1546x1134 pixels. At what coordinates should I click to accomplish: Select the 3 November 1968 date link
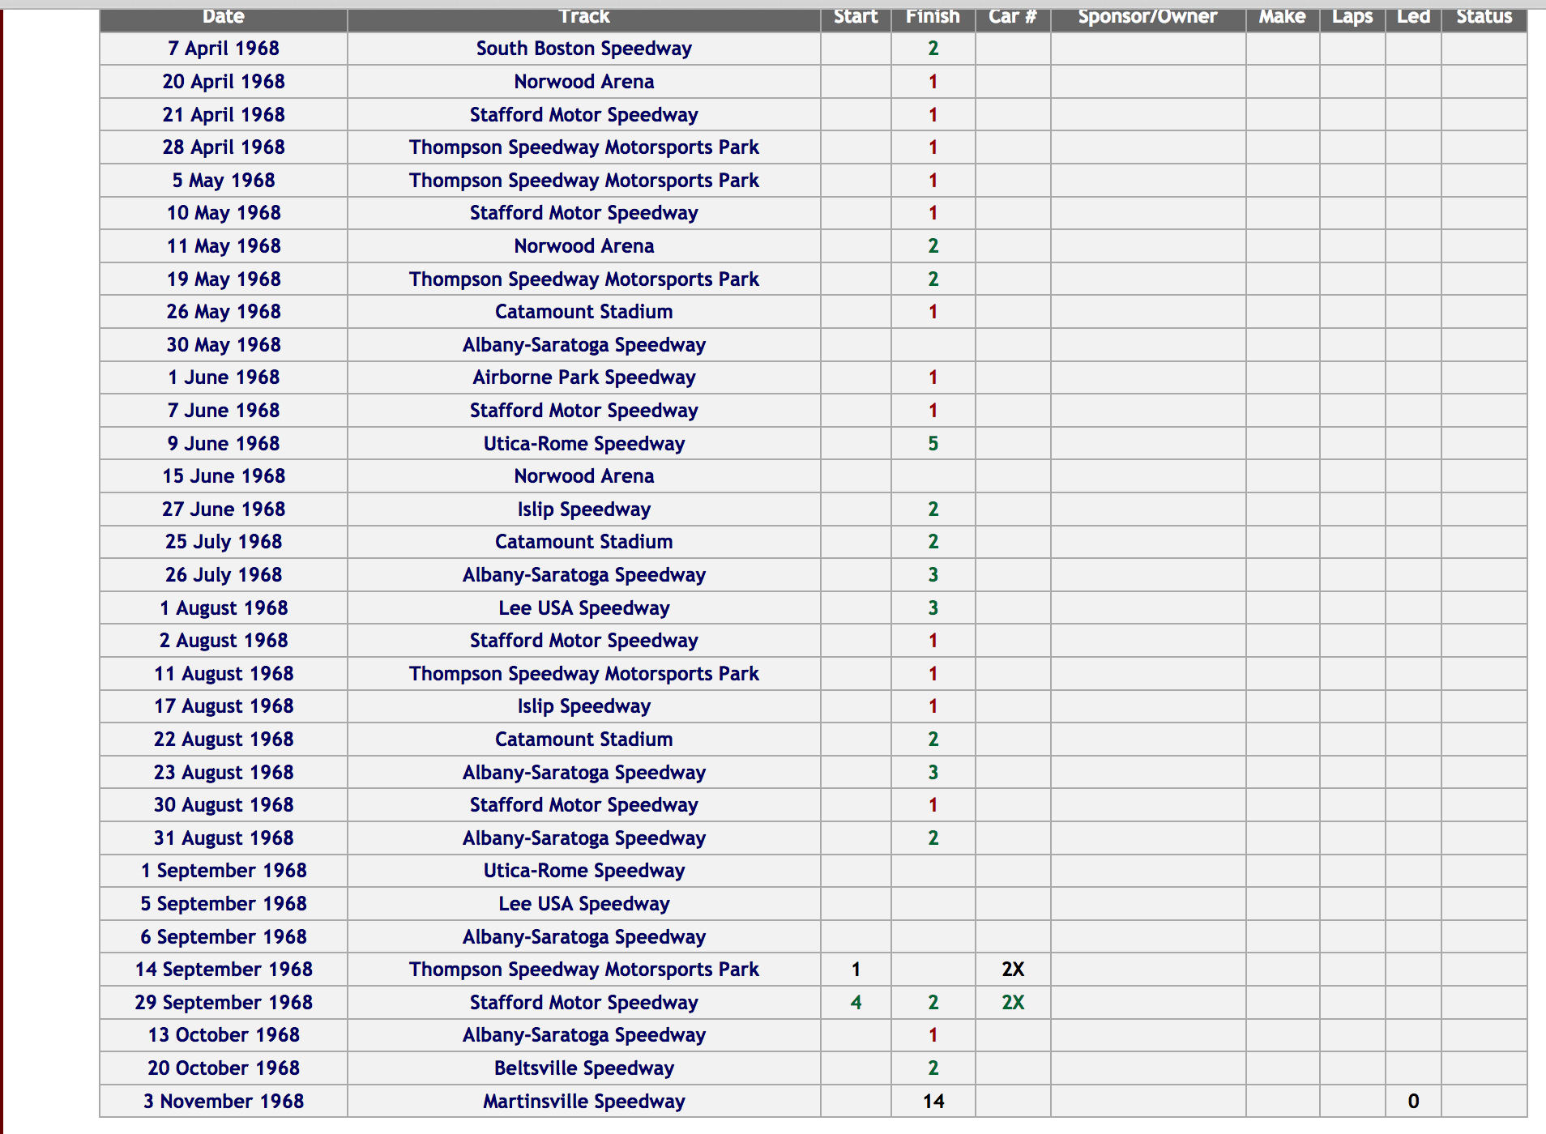point(224,1102)
